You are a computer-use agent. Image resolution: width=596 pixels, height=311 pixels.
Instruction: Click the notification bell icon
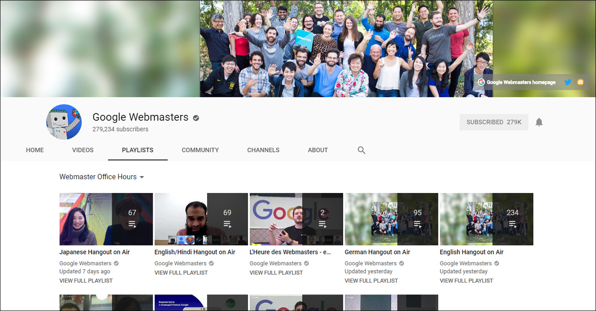pos(539,122)
